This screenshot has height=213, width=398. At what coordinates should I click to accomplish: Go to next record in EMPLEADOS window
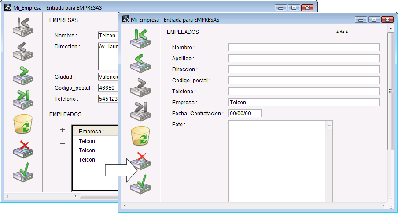coord(140,86)
